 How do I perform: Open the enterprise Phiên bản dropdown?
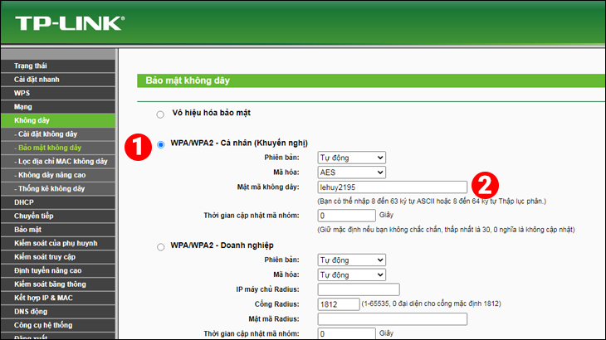coord(352,260)
